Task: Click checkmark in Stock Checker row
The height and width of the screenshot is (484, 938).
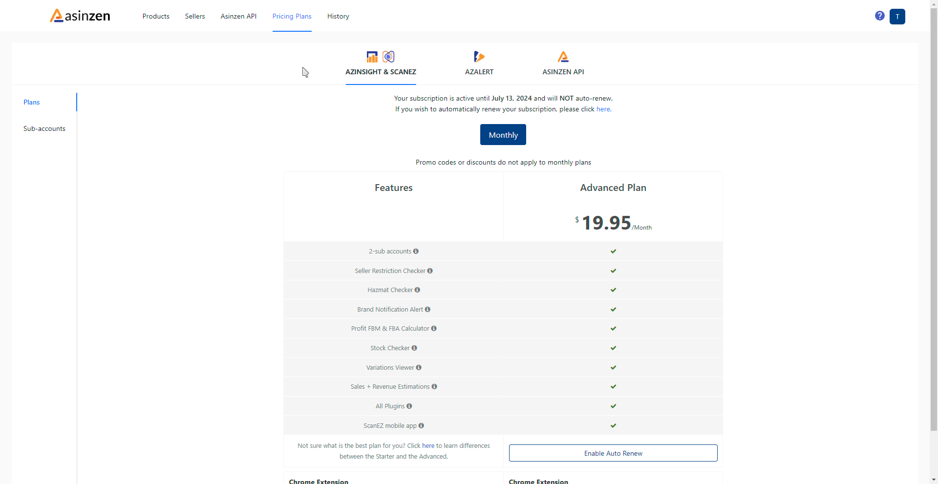Action: [x=613, y=348]
